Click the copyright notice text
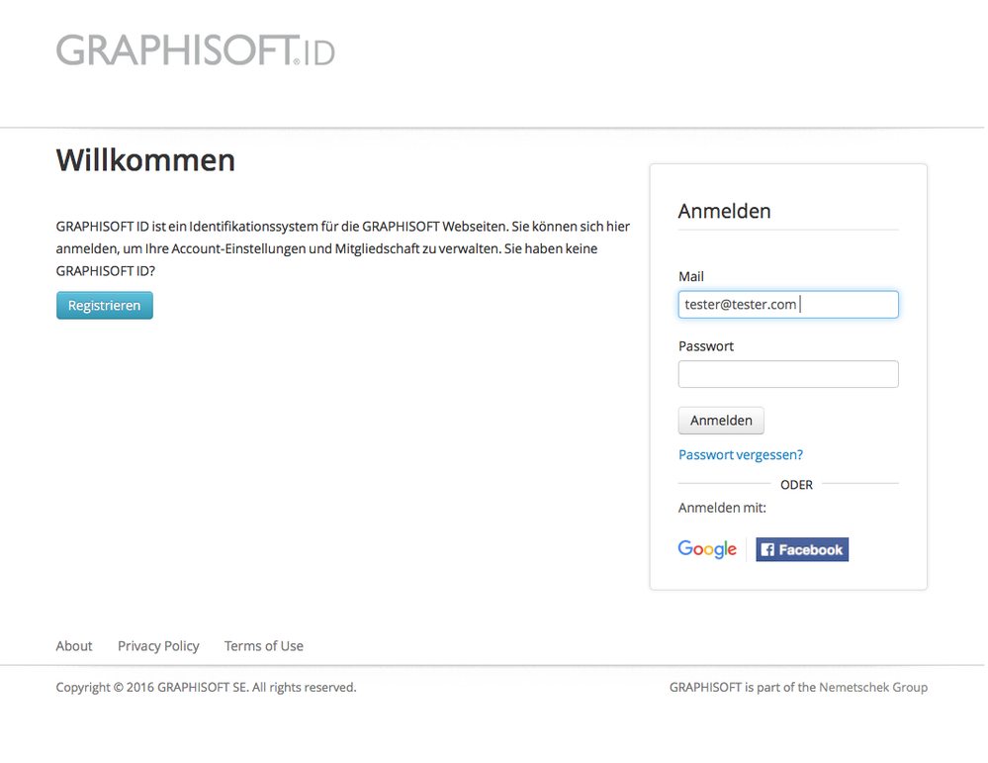This screenshot has height=763, width=988. point(206,687)
